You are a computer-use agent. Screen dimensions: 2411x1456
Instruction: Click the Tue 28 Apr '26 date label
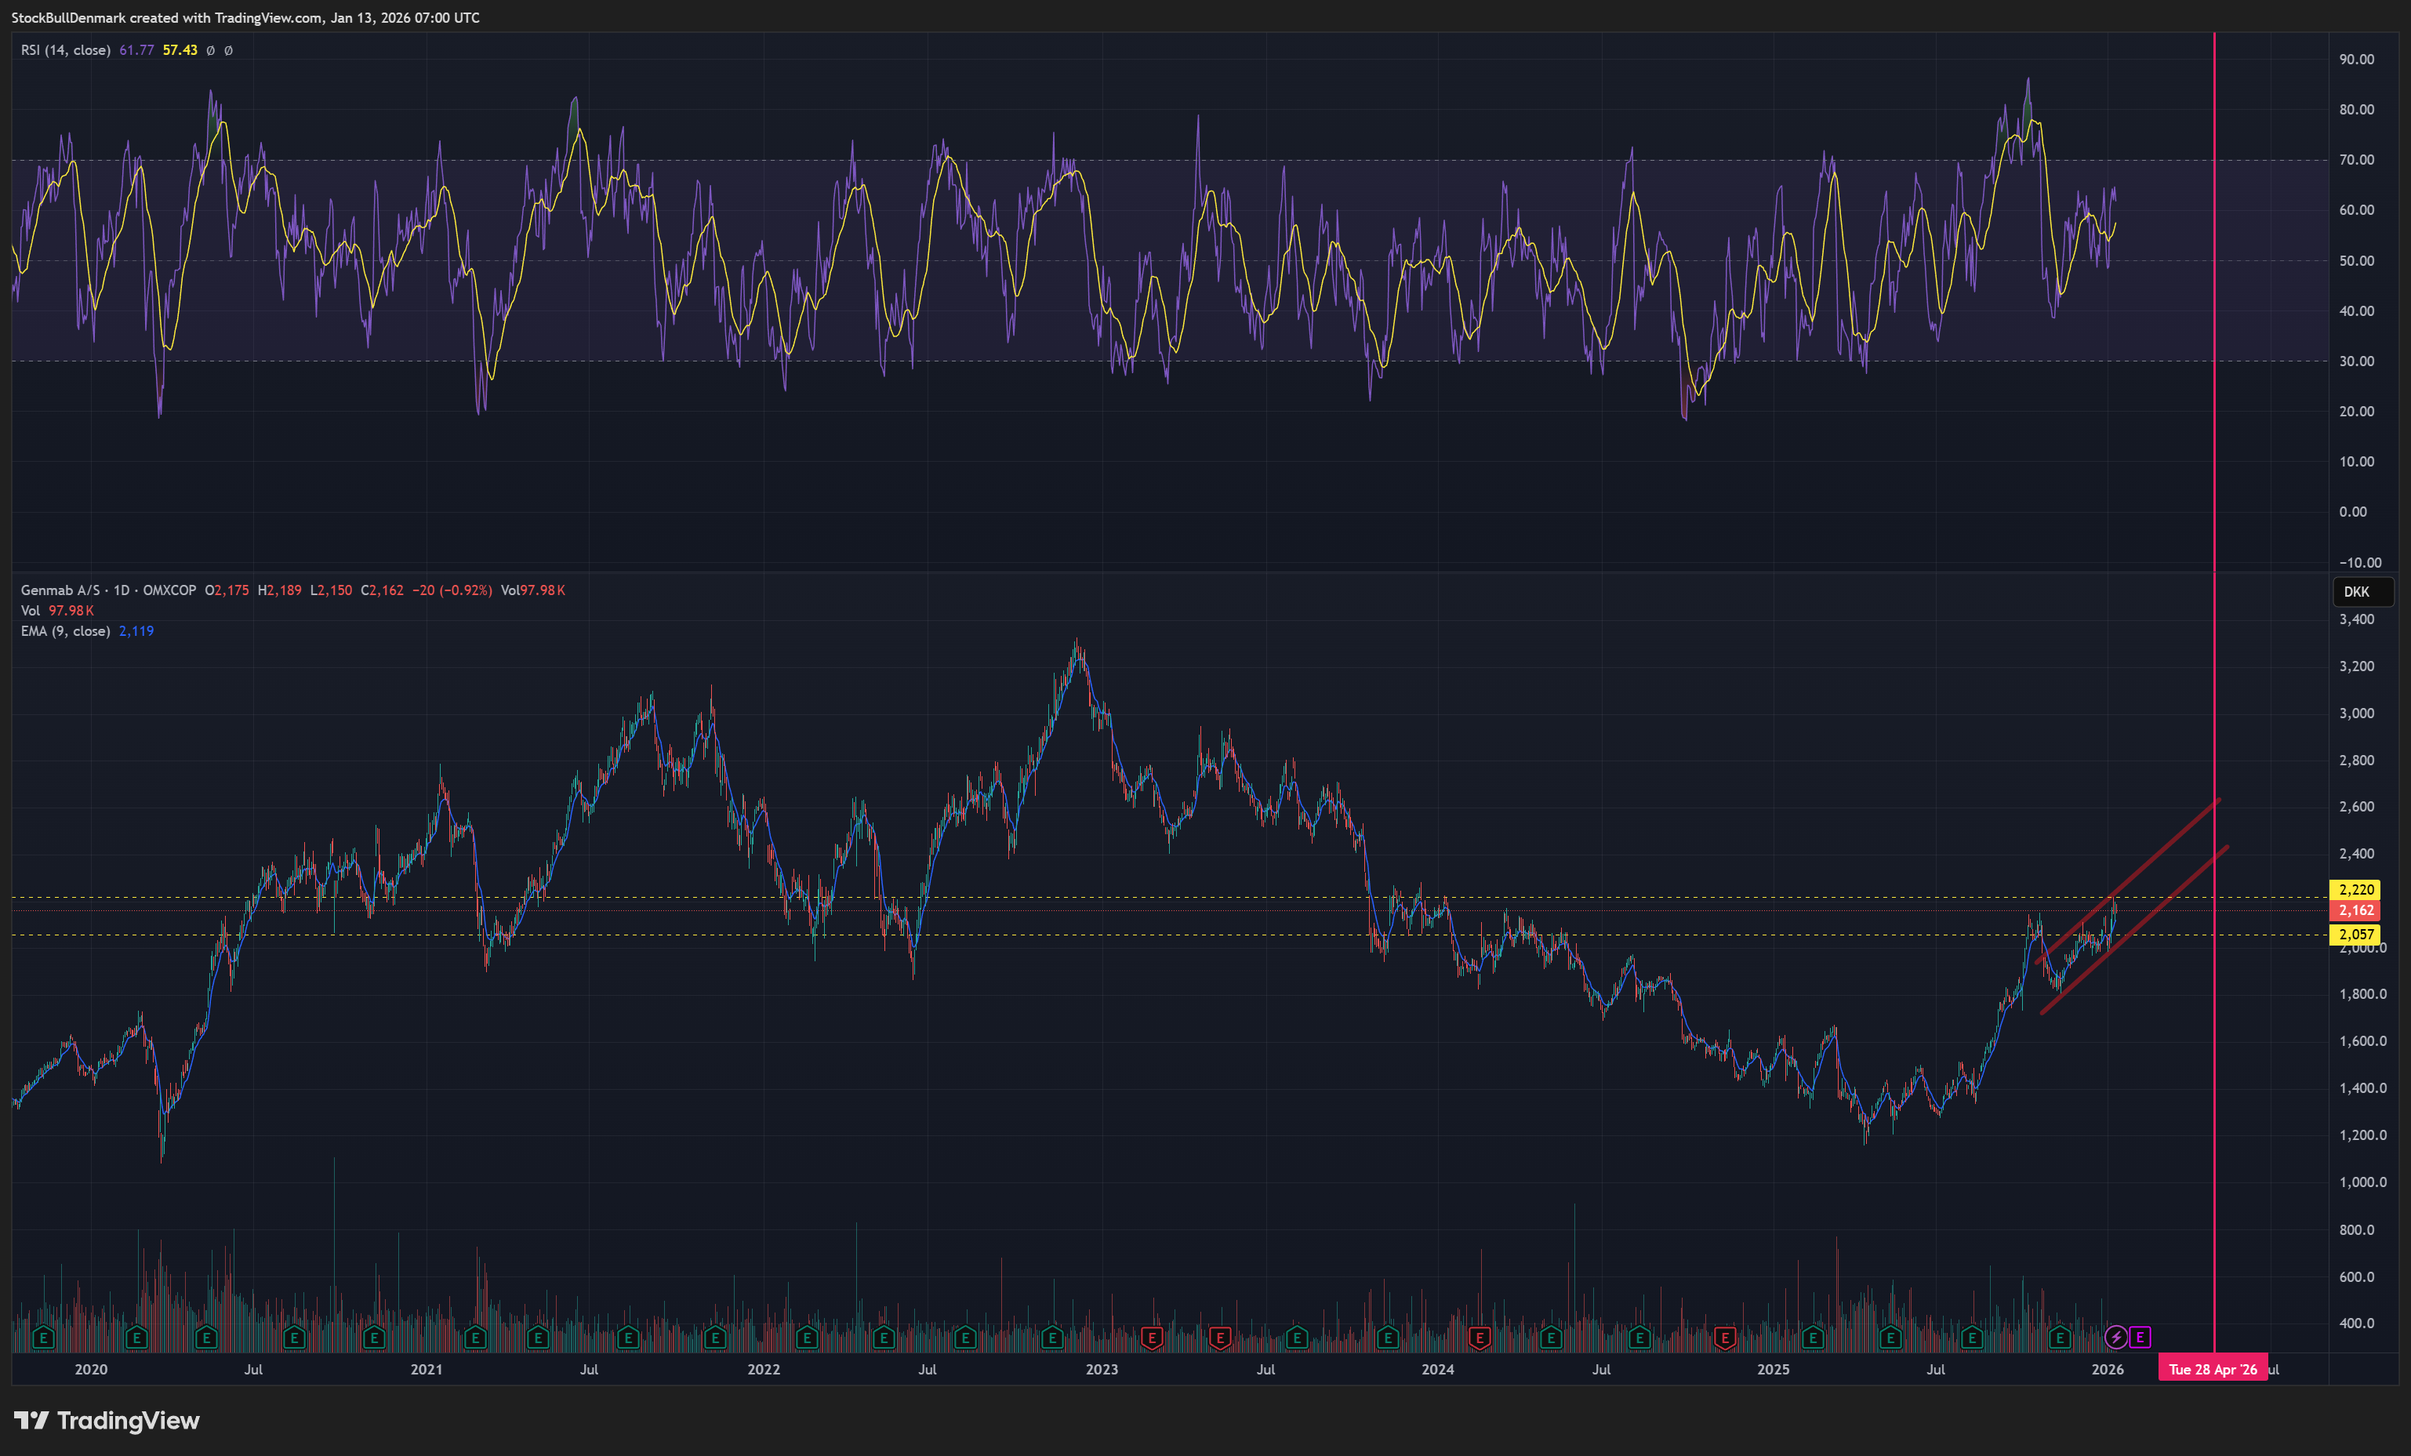2213,1369
